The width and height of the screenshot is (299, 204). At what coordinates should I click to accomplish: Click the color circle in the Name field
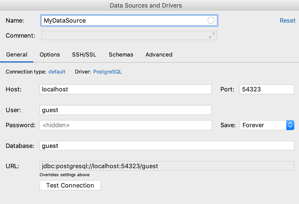tap(211, 20)
